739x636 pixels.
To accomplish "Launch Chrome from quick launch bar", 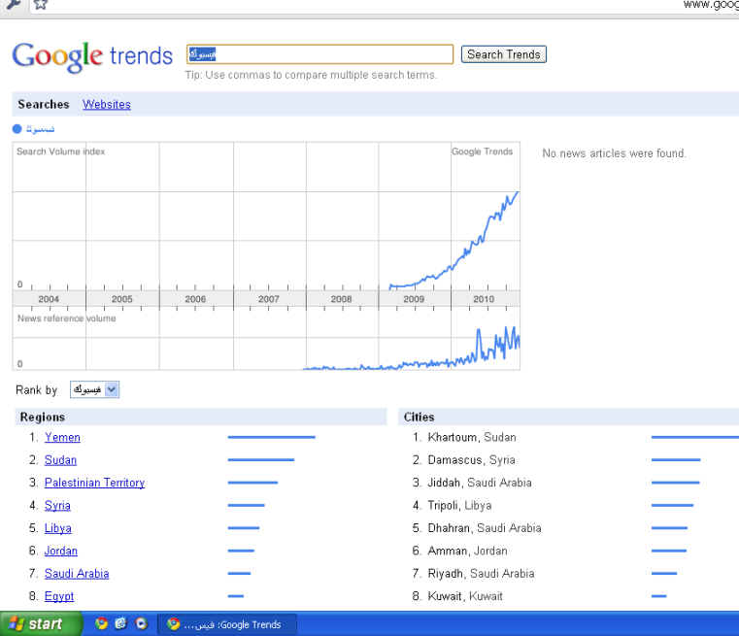I will click(x=102, y=624).
